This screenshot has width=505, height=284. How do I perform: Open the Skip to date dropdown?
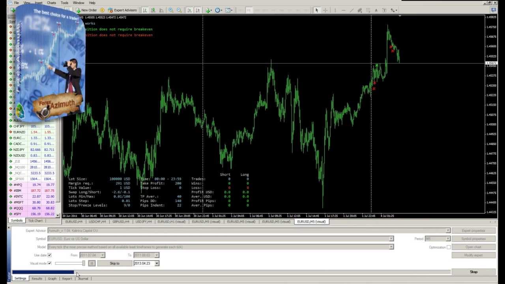click(156, 263)
